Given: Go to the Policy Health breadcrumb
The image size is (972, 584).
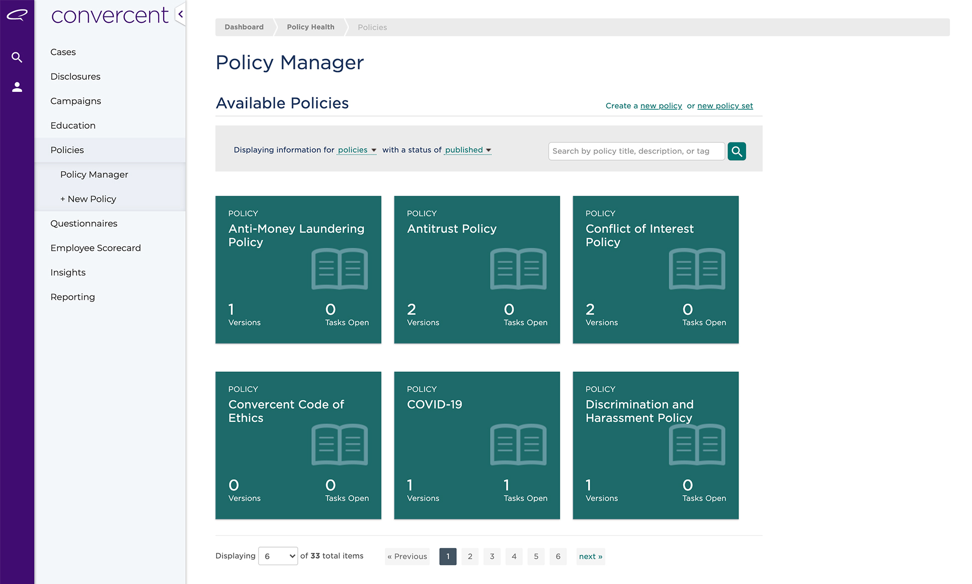Looking at the screenshot, I should (310, 27).
